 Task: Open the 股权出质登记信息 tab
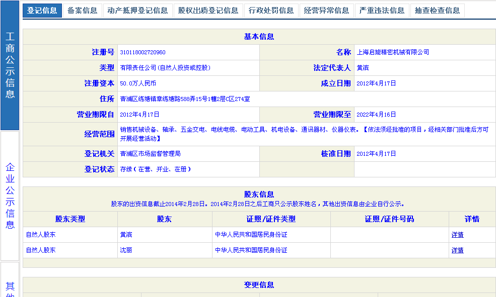(208, 11)
